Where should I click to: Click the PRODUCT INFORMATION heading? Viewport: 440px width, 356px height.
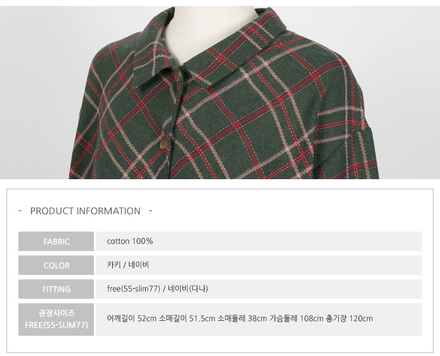(85, 211)
